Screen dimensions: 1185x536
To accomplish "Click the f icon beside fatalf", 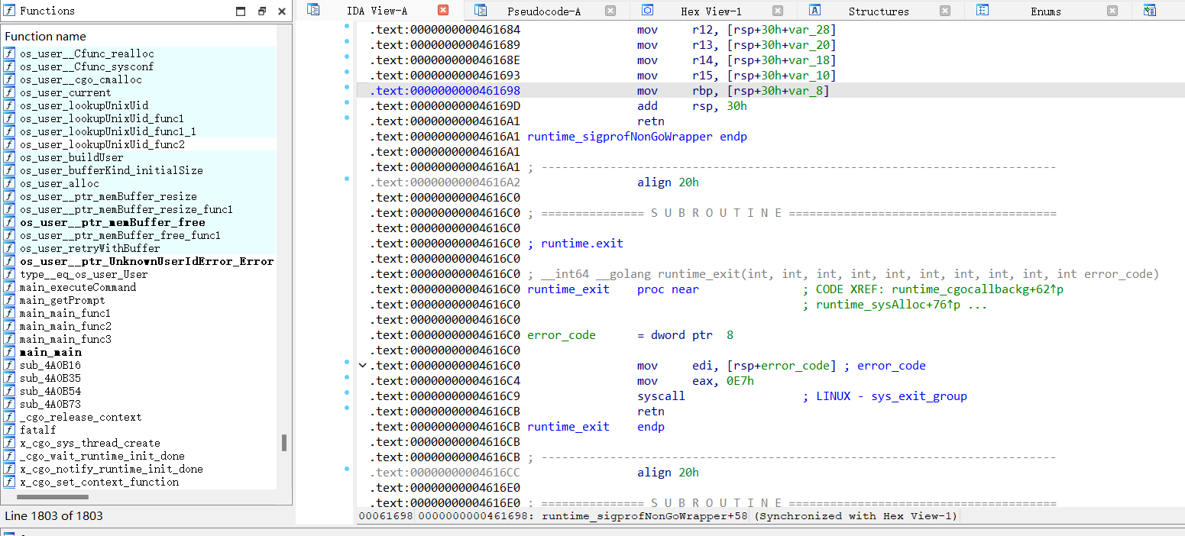I will point(9,430).
